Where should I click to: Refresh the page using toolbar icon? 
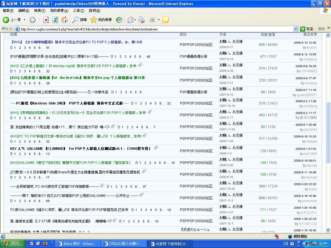pyautogui.click(x=55, y=20)
